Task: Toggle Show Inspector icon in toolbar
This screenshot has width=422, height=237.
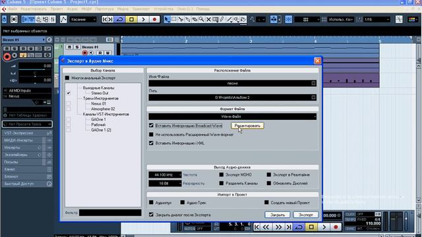Action: tap(25, 19)
